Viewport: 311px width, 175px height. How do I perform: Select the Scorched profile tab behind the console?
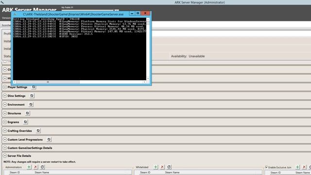tap(6, 25)
